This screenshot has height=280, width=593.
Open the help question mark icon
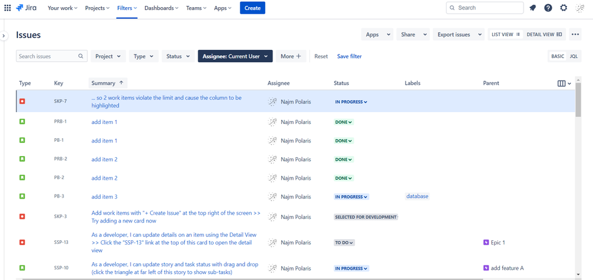pos(548,8)
